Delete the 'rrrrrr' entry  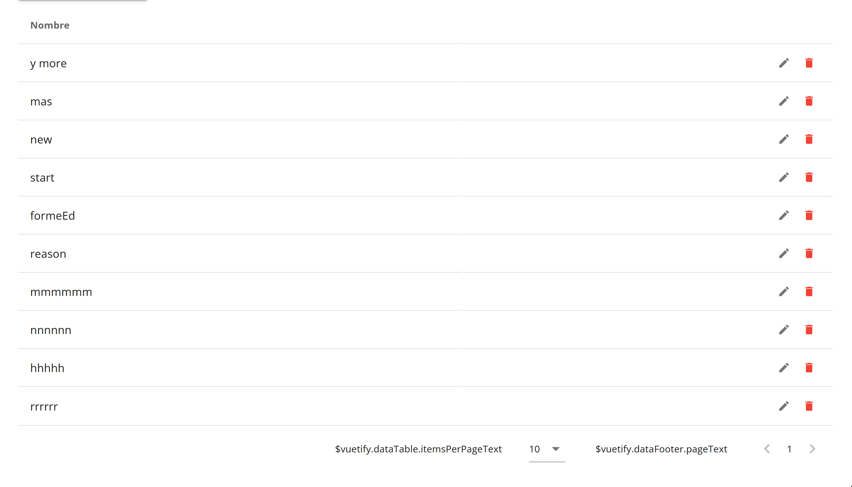(x=810, y=406)
